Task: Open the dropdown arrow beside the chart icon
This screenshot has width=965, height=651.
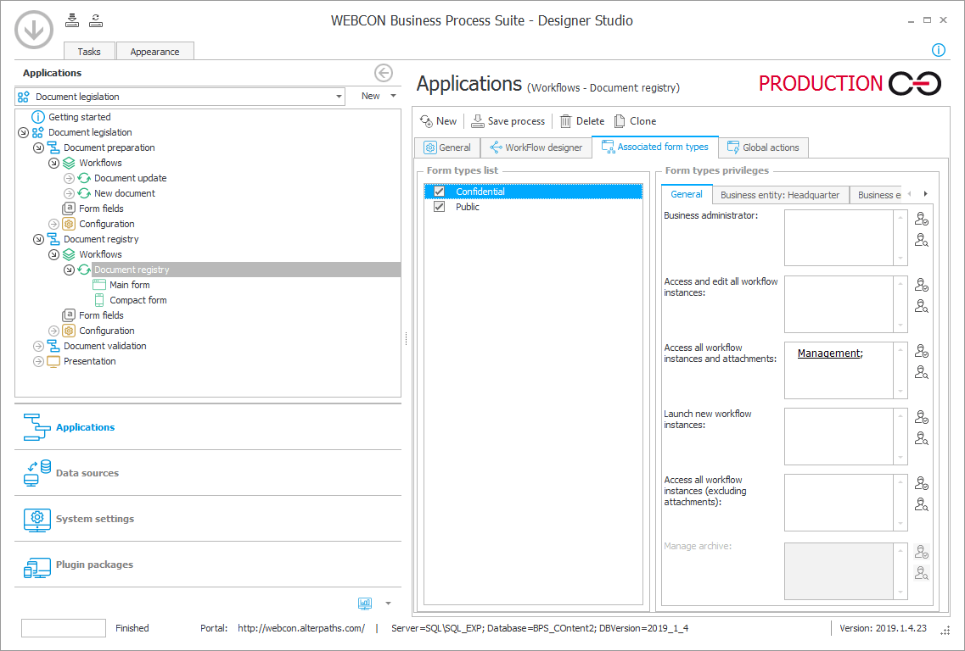Action: pos(389,604)
